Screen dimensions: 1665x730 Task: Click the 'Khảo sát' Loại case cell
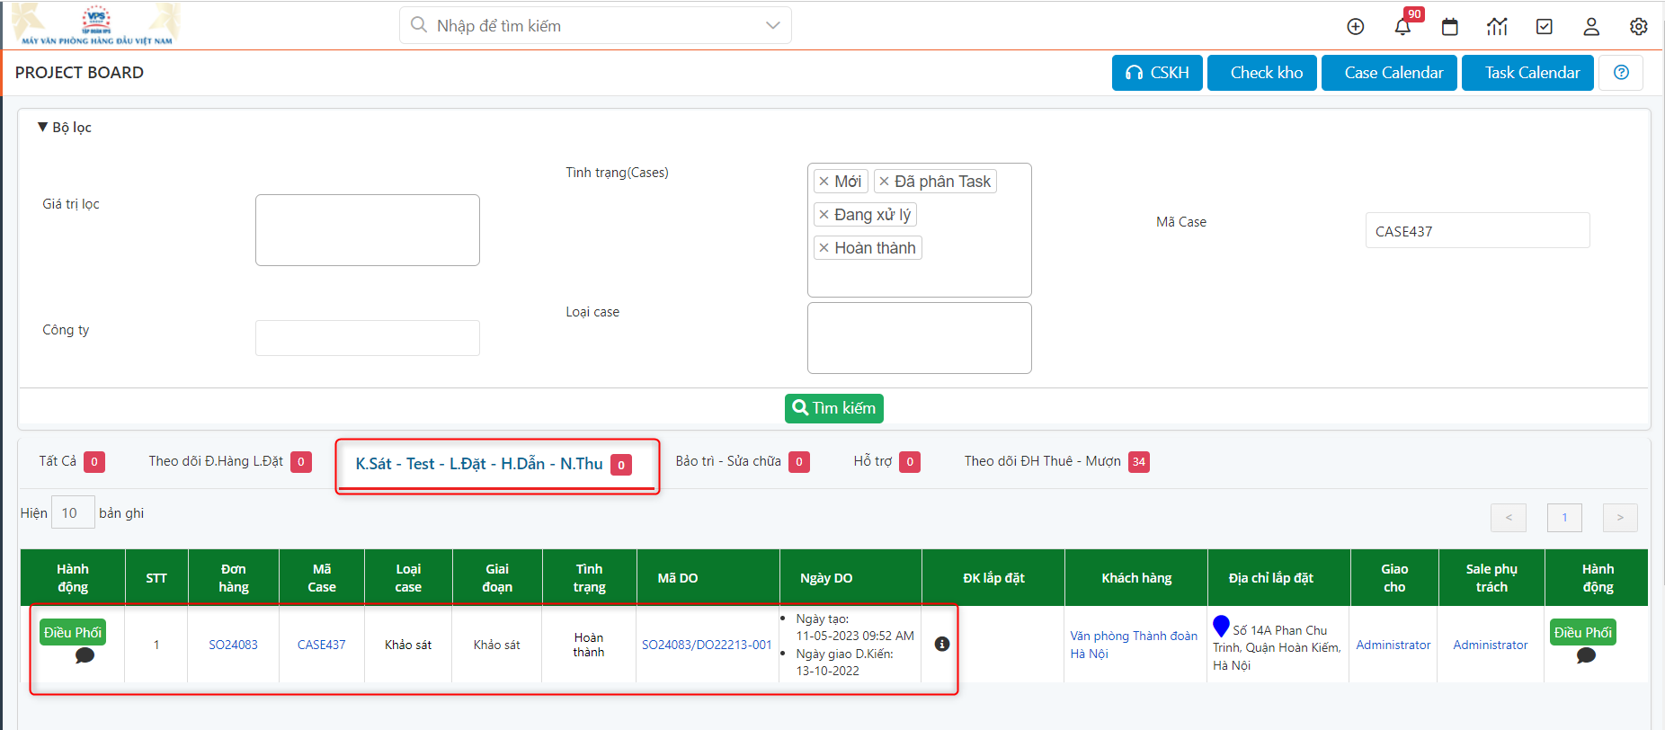(x=408, y=645)
